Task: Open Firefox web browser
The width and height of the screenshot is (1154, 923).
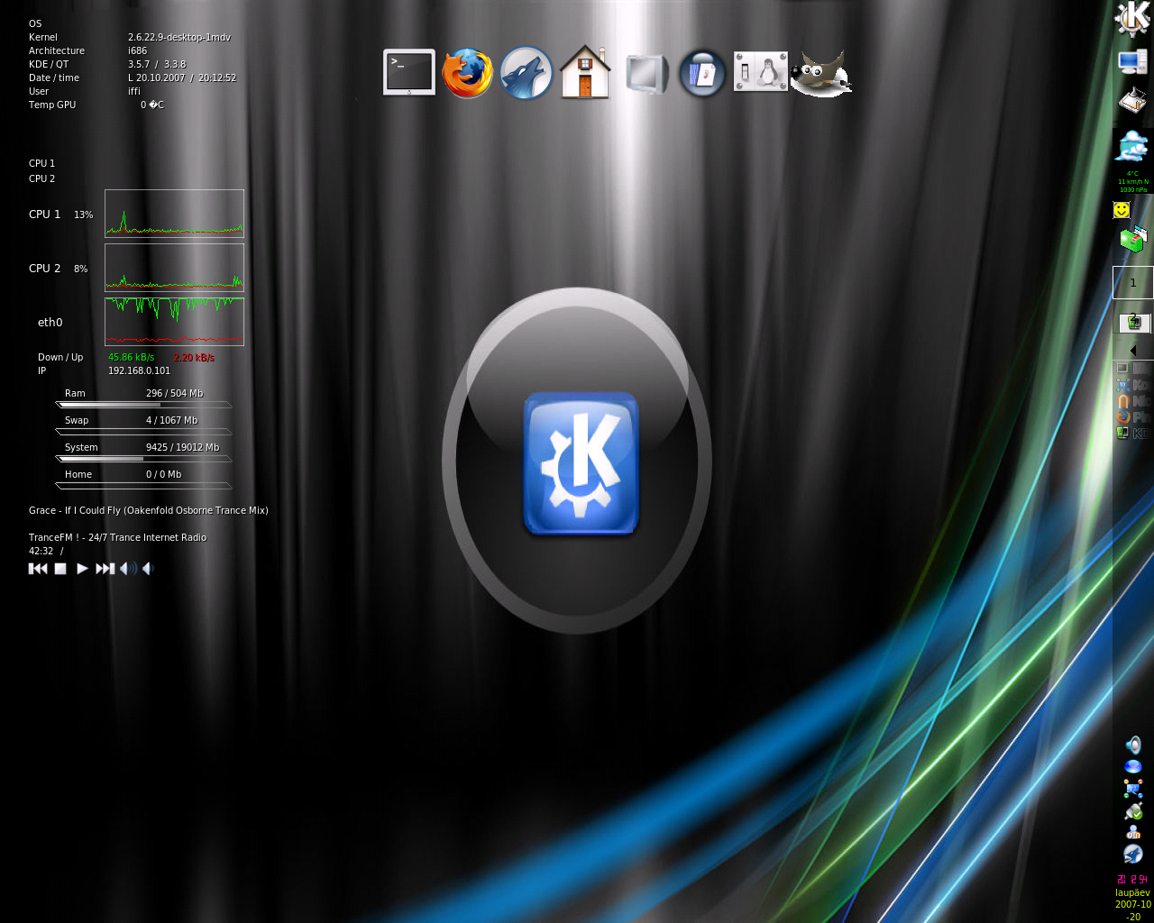Action: click(x=467, y=73)
